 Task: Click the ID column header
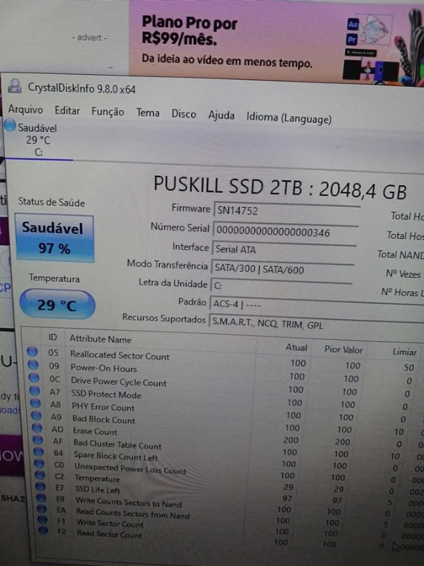point(53,337)
